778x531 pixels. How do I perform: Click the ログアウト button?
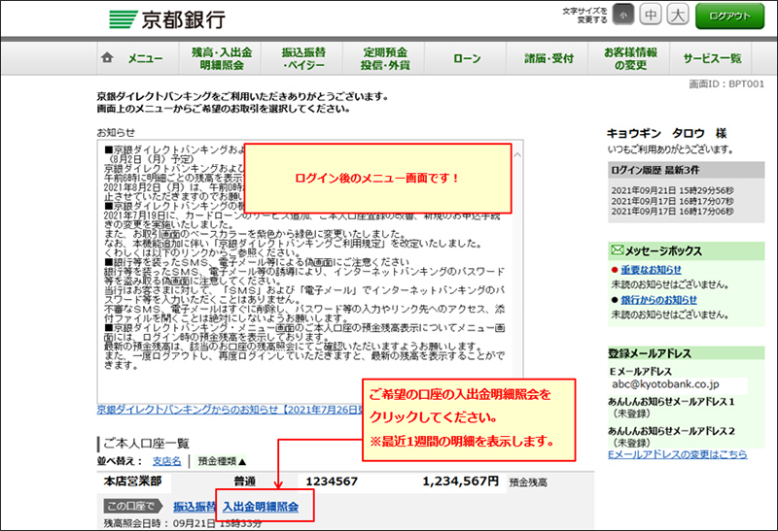pyautogui.click(x=730, y=16)
